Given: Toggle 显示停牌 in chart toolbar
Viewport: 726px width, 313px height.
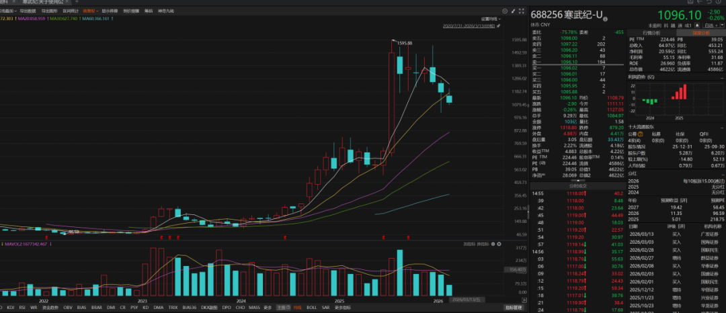Looking at the screenshot, I should (110, 11).
